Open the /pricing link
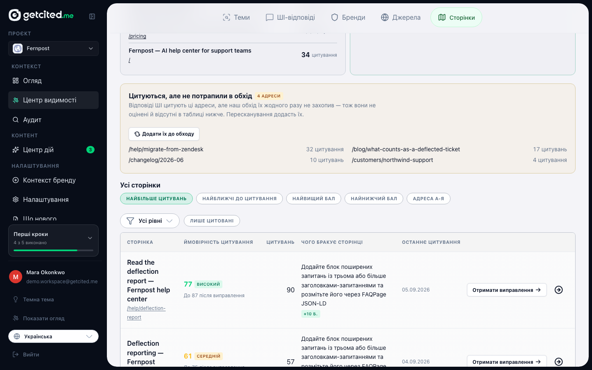The height and width of the screenshot is (370, 592). (137, 36)
